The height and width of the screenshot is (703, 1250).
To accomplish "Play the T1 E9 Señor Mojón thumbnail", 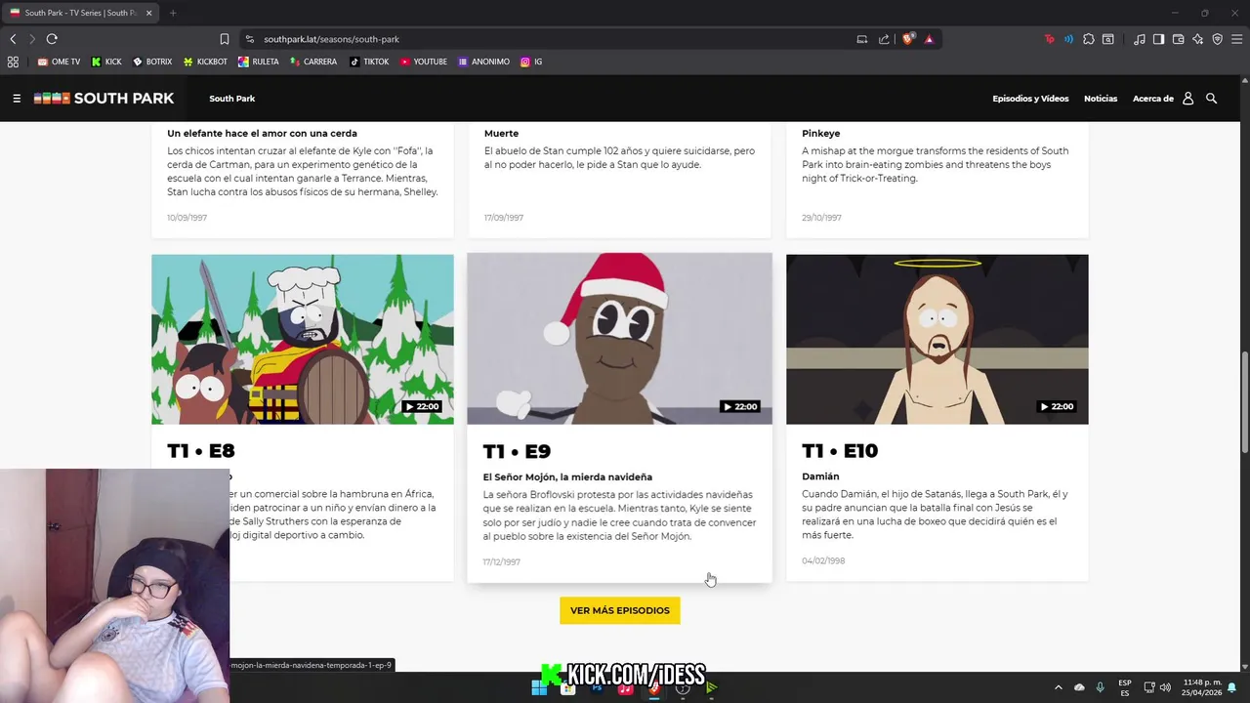I will (619, 339).
